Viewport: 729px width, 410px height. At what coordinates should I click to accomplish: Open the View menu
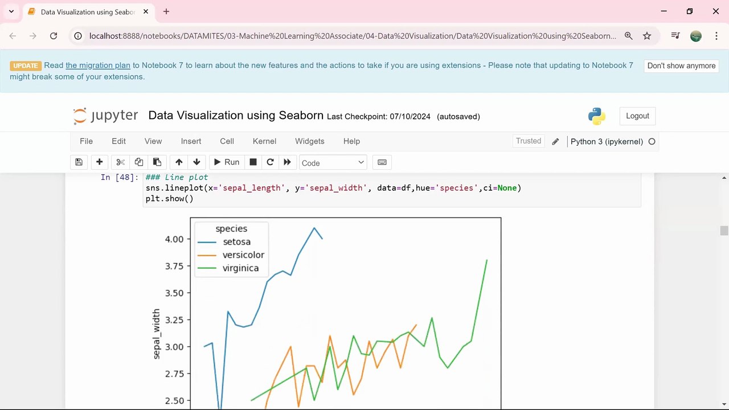(x=153, y=141)
